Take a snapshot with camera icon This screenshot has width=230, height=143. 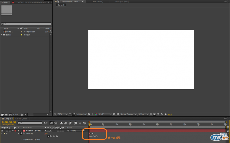click(89, 114)
